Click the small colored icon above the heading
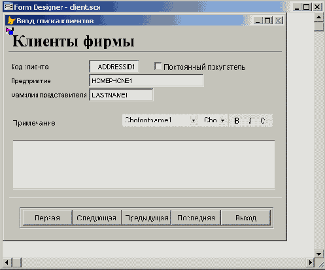This screenshot has height=270, width=325. coord(10,31)
